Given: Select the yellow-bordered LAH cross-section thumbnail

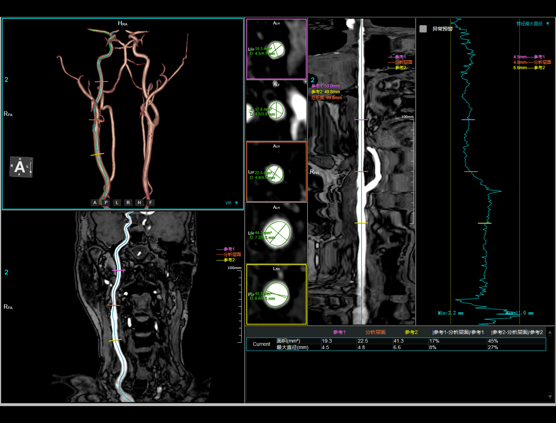Looking at the screenshot, I should click(276, 295).
